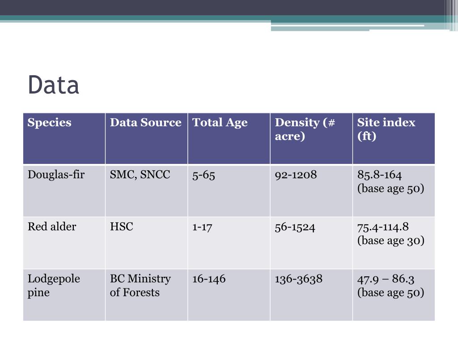Click the "1-17" total age cell
The height and width of the screenshot is (344, 458).
point(229,243)
